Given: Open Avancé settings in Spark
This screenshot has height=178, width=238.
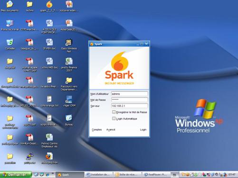Looking at the screenshot, I should [111, 130].
